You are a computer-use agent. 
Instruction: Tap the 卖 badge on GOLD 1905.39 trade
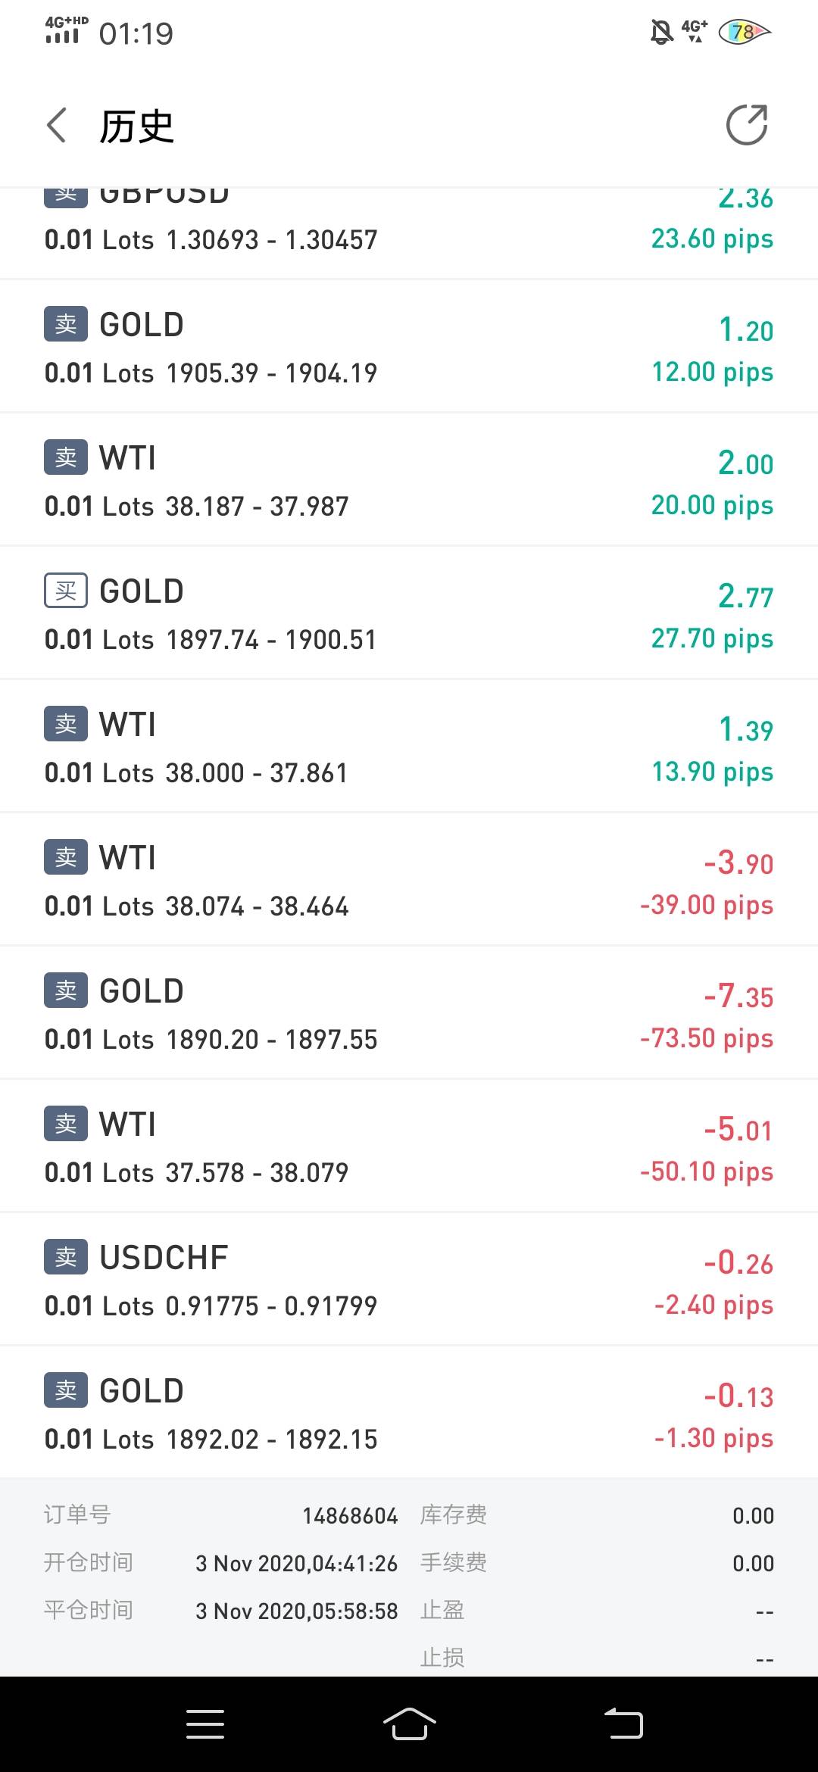tap(66, 324)
